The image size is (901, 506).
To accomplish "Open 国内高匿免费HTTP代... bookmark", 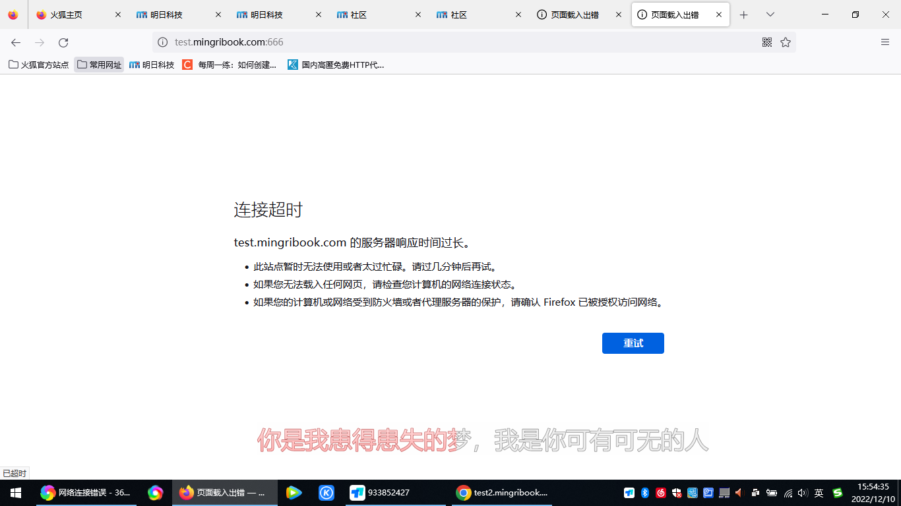I will [336, 65].
